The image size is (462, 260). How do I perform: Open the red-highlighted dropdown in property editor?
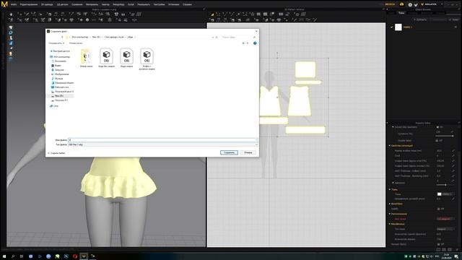click(445, 219)
